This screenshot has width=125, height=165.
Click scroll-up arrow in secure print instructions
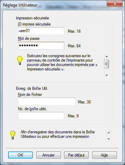click(107, 56)
